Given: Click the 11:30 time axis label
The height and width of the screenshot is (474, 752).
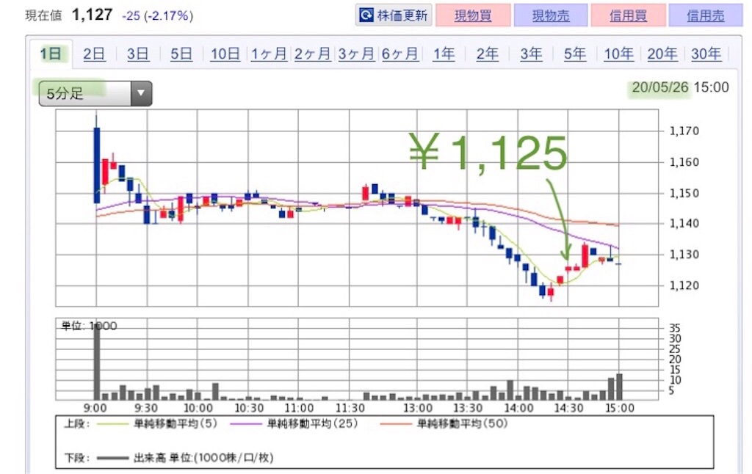Looking at the screenshot, I should (x=350, y=409).
